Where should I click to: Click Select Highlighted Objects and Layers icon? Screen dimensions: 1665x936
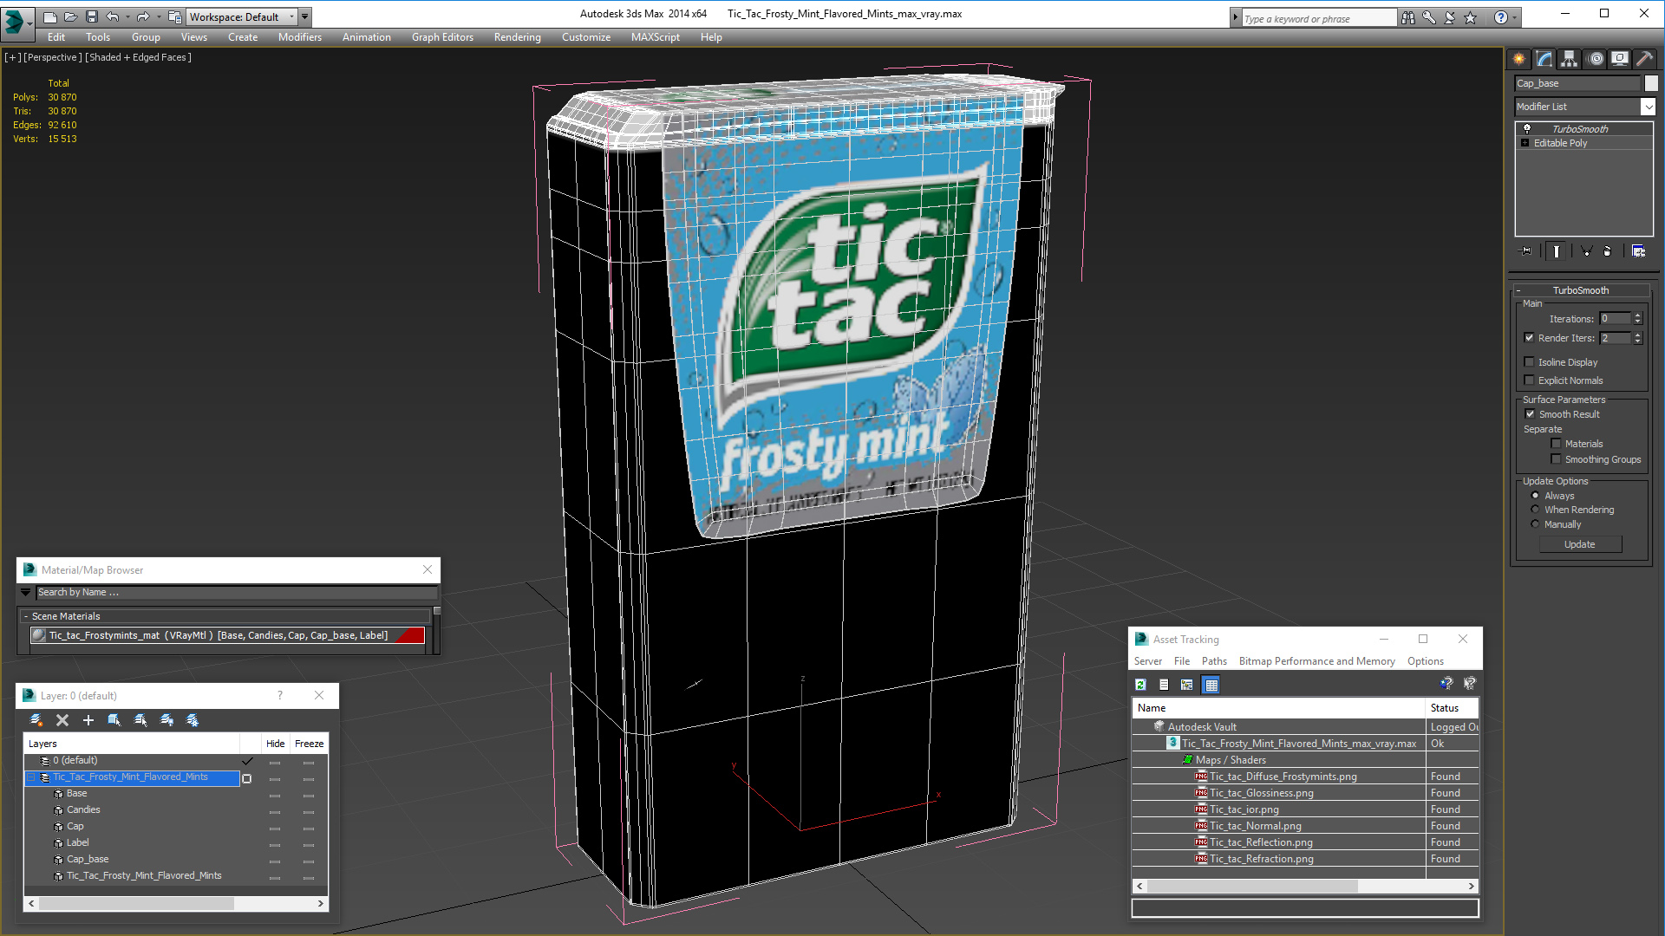click(114, 720)
